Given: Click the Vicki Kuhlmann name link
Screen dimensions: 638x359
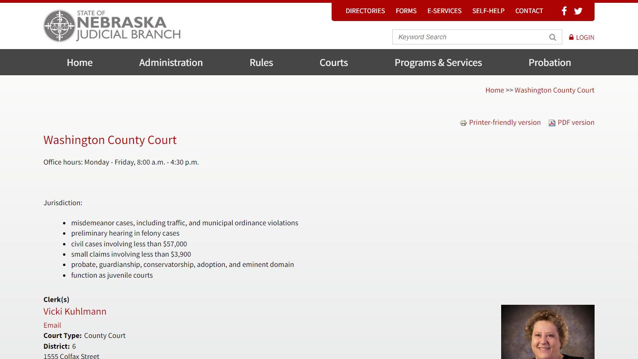Looking at the screenshot, I should pos(75,311).
